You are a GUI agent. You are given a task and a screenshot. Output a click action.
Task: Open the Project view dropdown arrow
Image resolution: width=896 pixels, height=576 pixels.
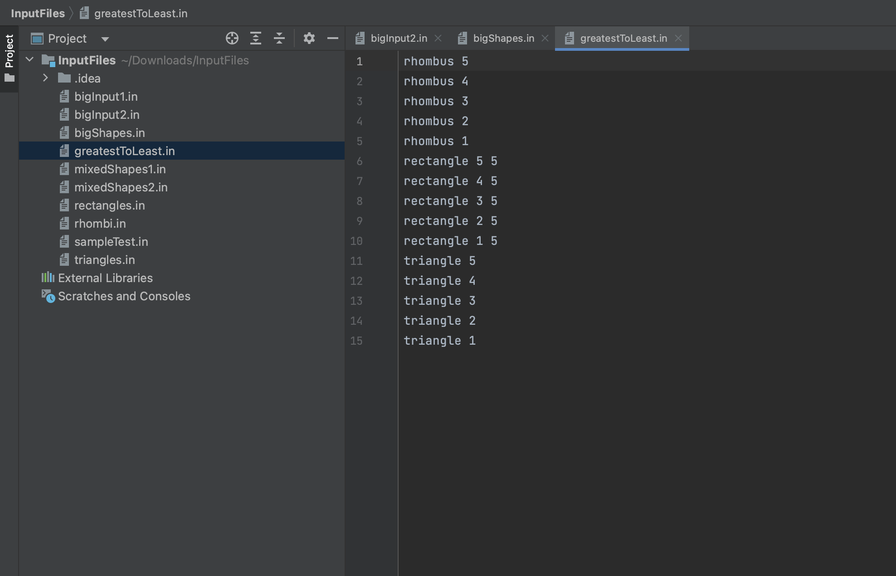pos(105,39)
